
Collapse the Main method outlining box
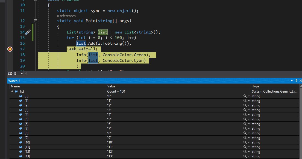click(36, 21)
